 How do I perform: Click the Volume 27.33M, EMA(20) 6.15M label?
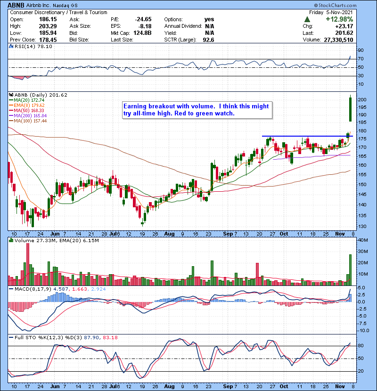[57, 240]
